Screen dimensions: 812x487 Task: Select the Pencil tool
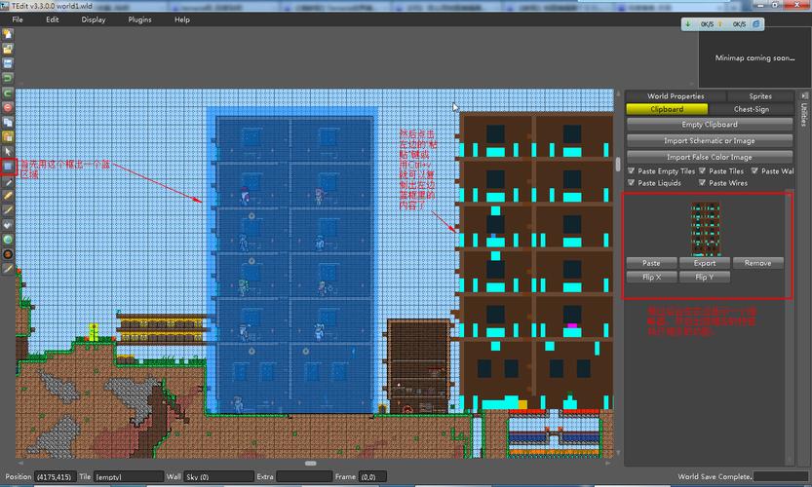coord(8,196)
